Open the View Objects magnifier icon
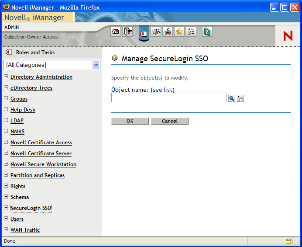This screenshot has width=302, height=247. point(156,31)
